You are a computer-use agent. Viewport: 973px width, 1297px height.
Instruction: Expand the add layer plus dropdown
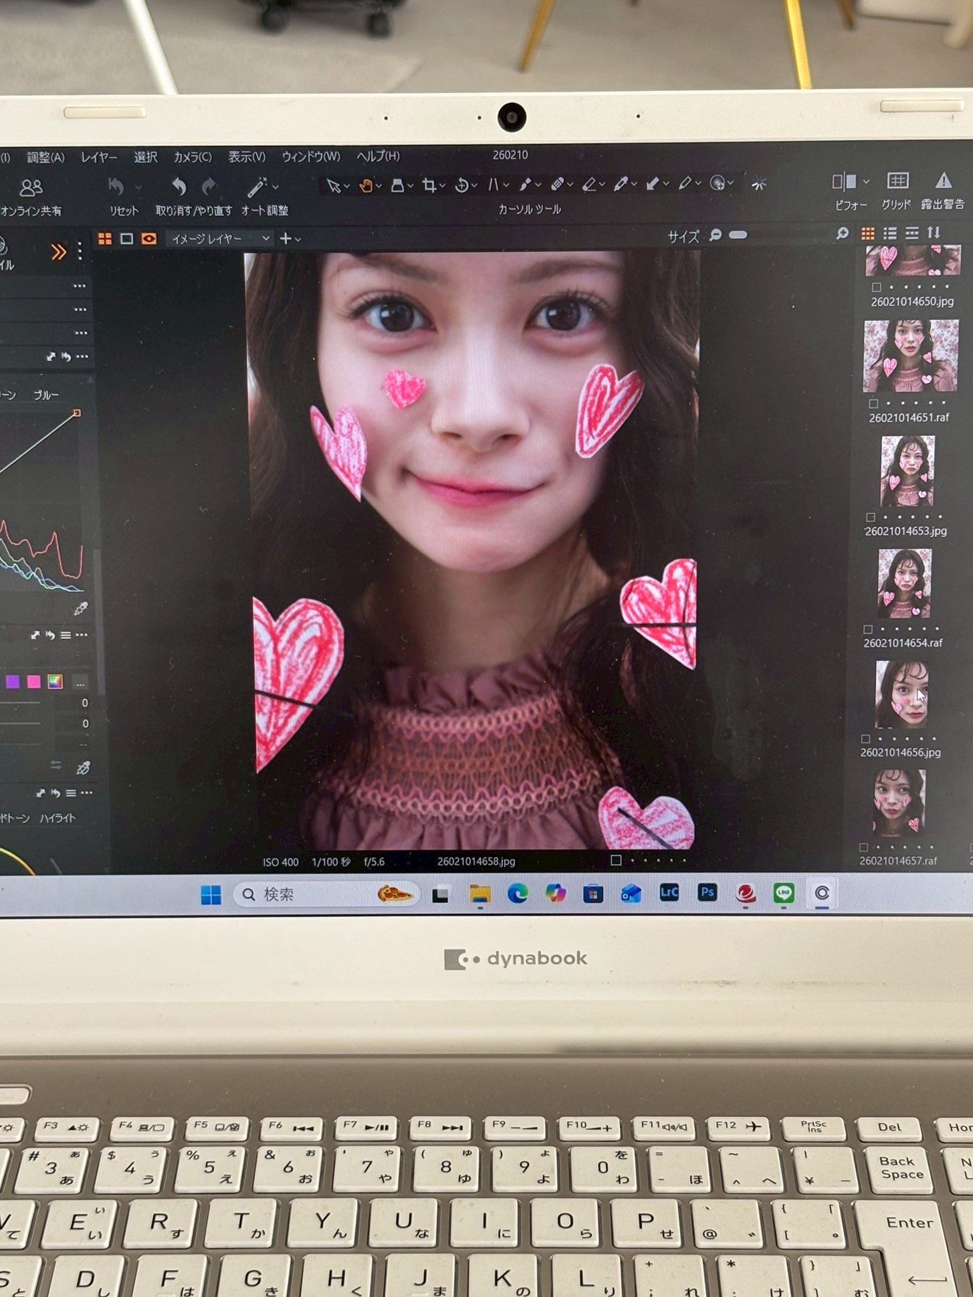[x=290, y=239]
